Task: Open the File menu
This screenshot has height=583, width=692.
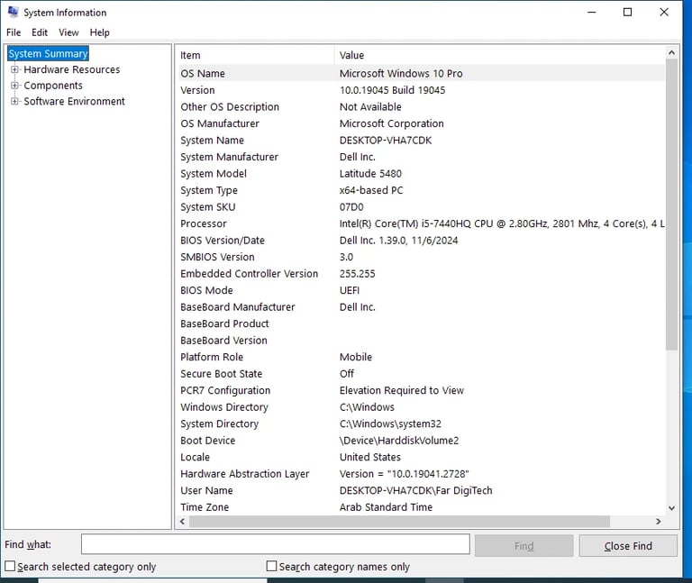Action: tap(14, 32)
